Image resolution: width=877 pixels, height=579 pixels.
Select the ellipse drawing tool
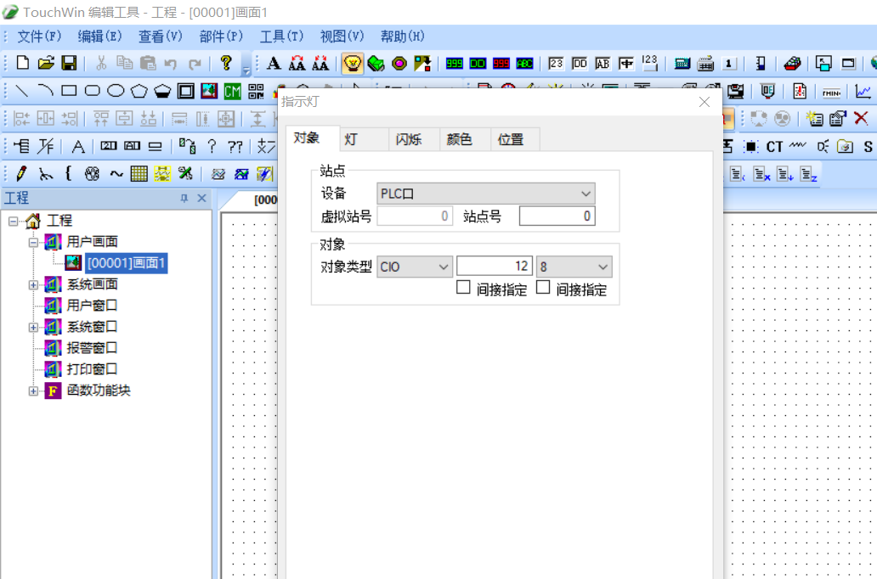tap(116, 91)
